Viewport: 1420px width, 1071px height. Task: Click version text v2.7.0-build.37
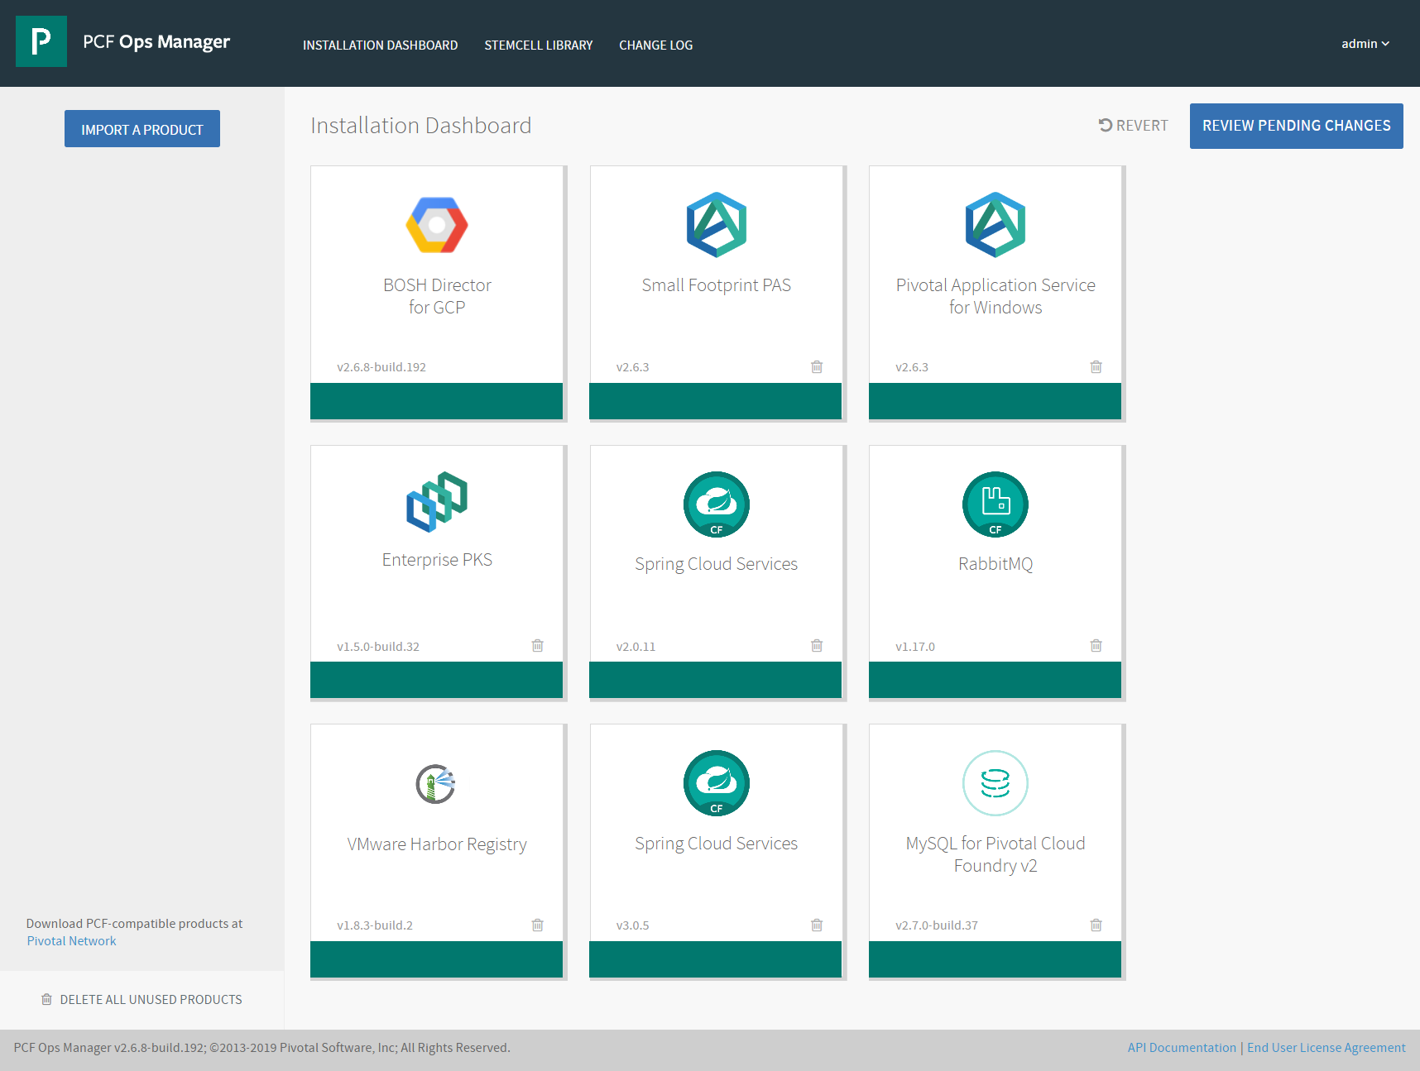click(937, 925)
